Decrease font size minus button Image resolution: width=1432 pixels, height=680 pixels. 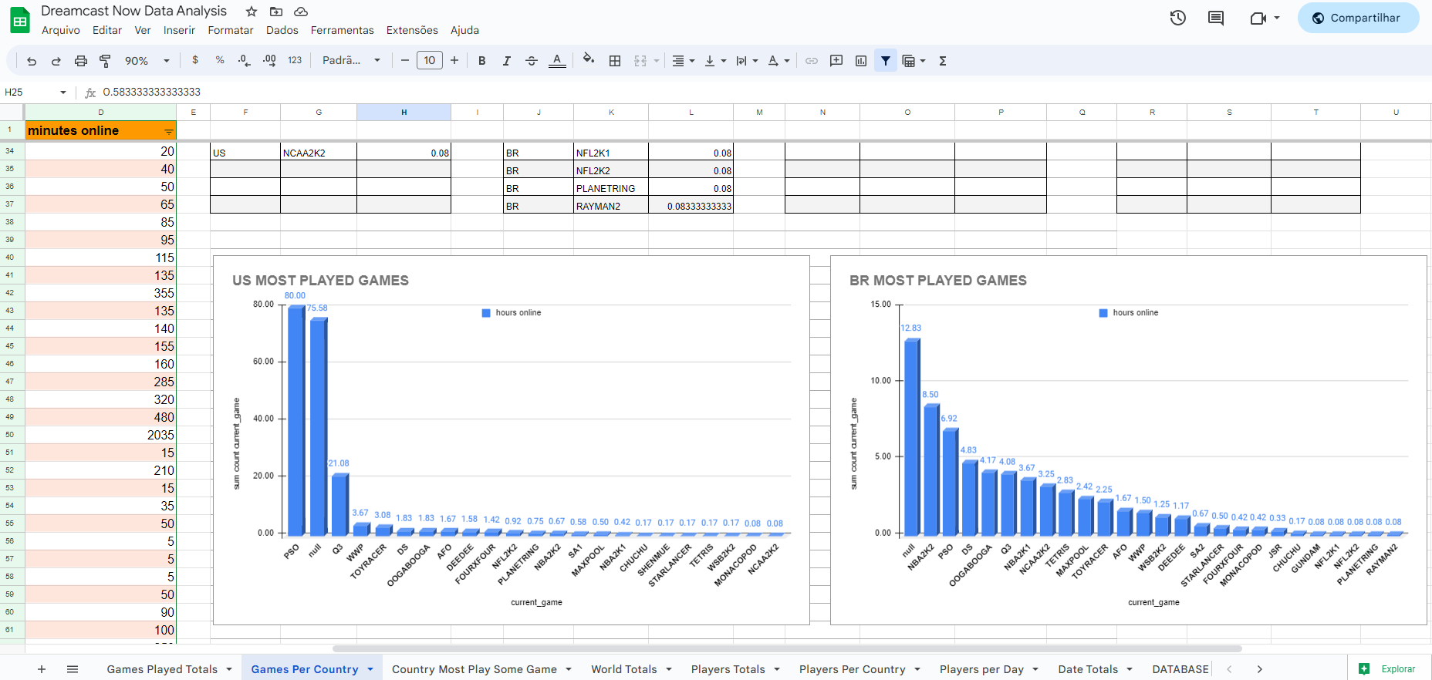click(404, 60)
